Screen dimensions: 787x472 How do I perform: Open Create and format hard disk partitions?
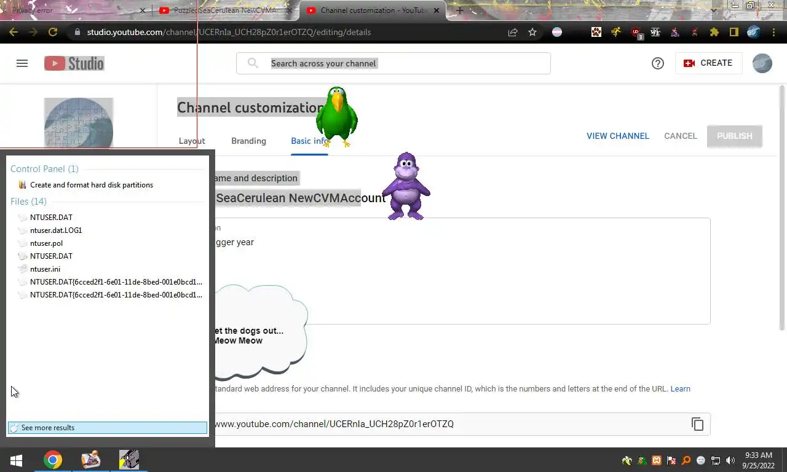coord(92,185)
